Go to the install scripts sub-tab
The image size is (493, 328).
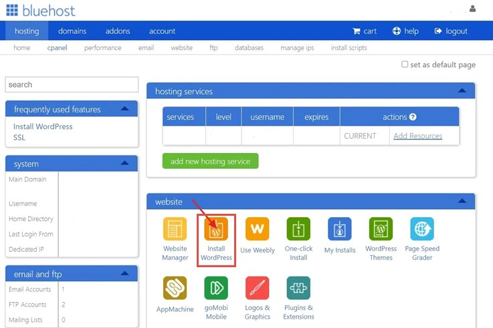[x=349, y=47]
